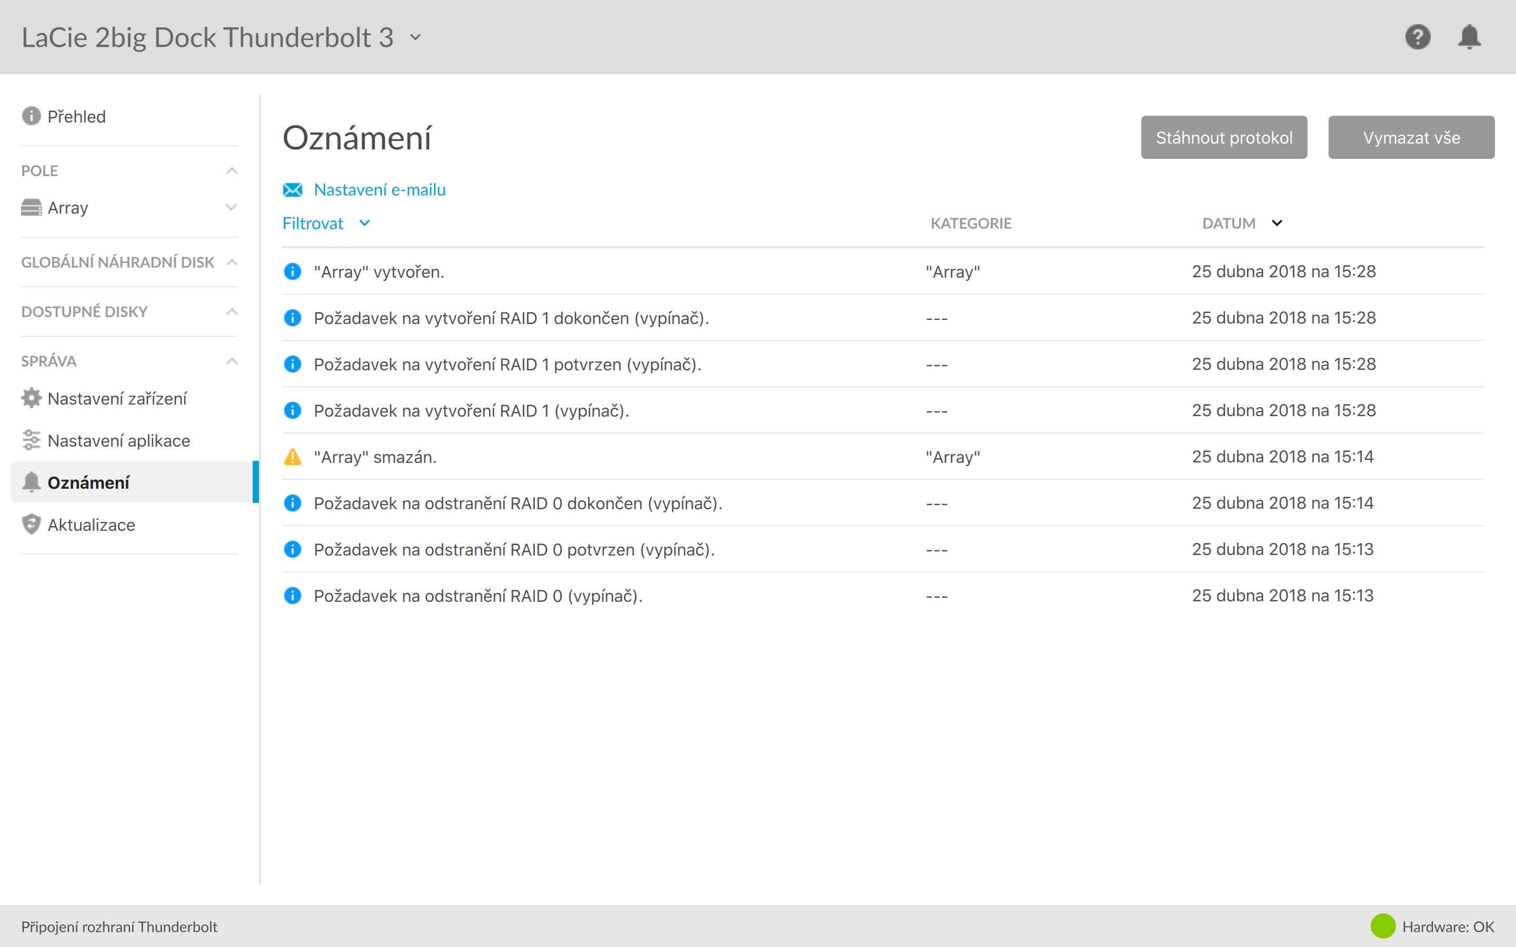This screenshot has width=1516, height=947.
Task: Click the help question mark icon
Action: click(x=1417, y=37)
